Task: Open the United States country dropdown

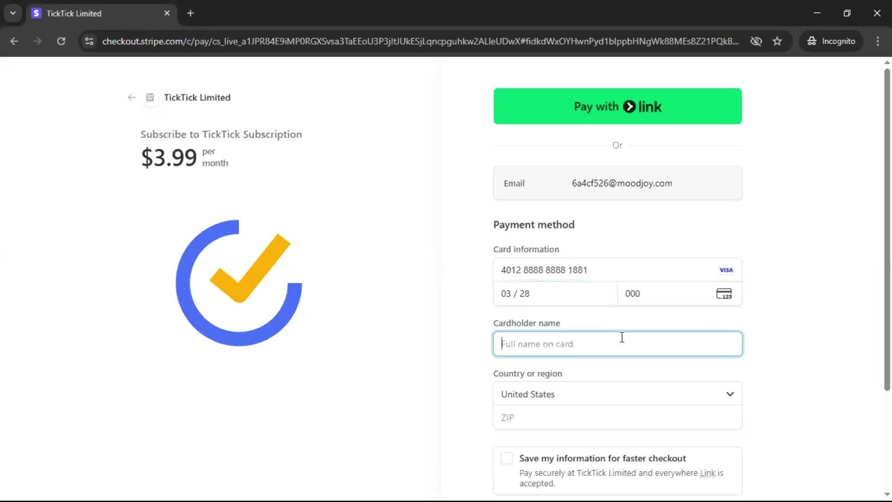Action: point(617,394)
